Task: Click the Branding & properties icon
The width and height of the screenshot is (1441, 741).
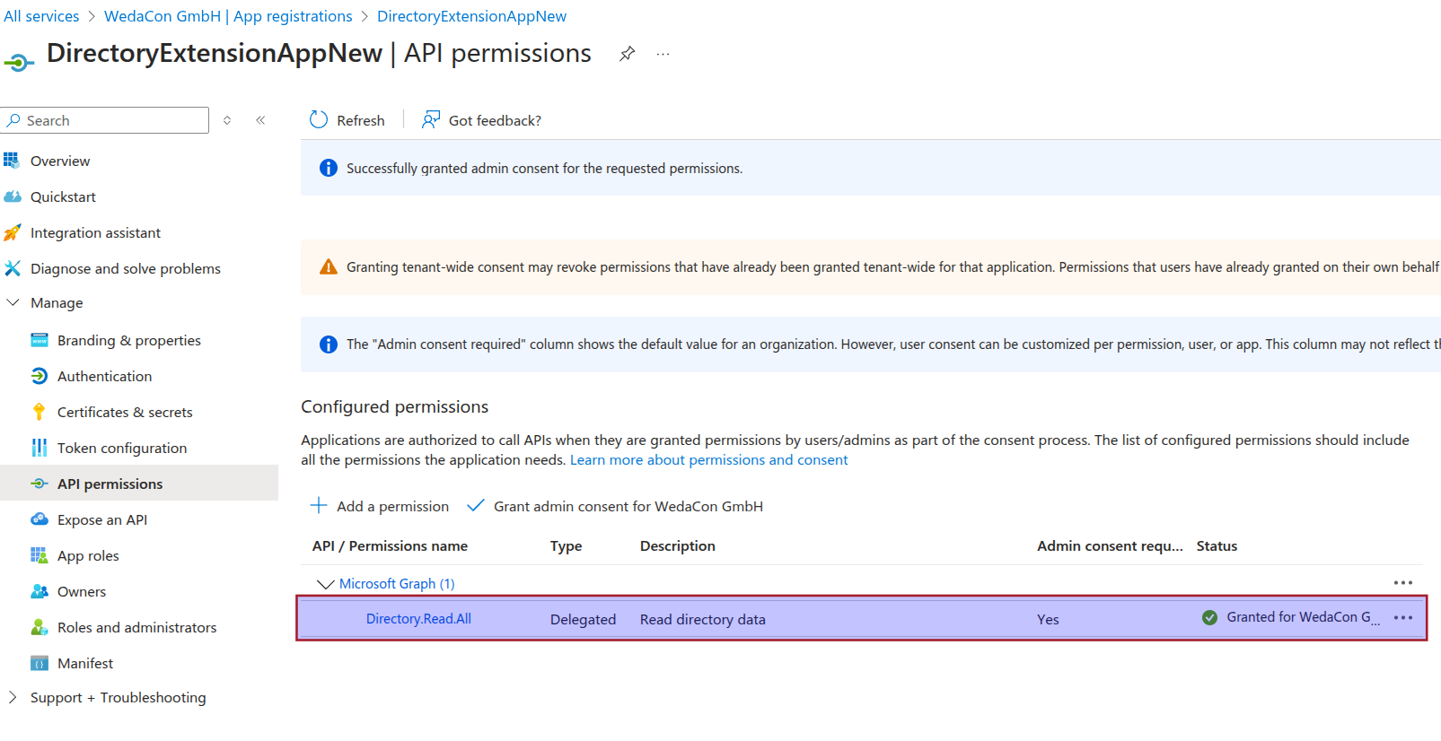Action: [40, 340]
